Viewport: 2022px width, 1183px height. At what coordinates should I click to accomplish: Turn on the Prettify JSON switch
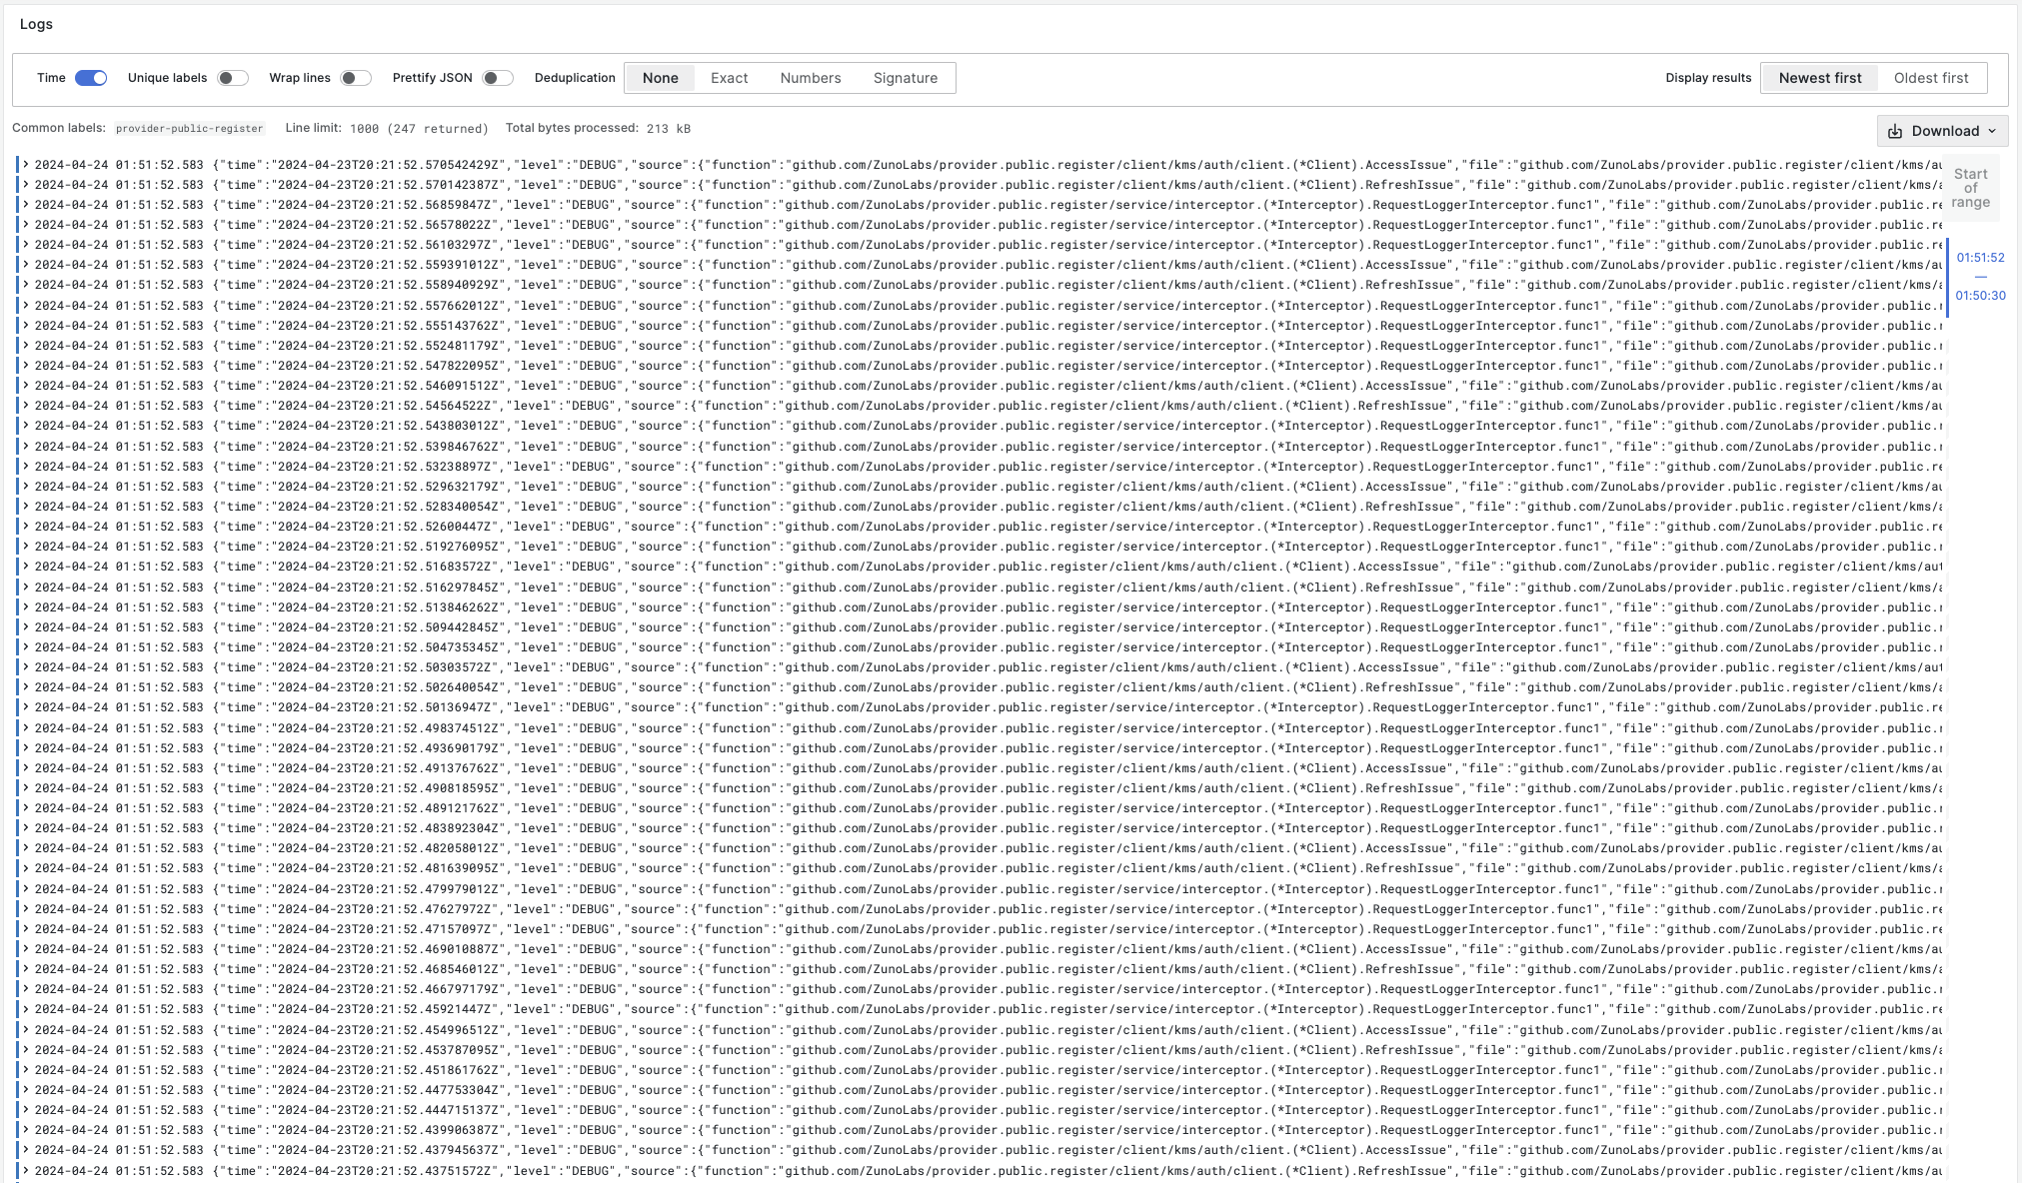(x=497, y=78)
